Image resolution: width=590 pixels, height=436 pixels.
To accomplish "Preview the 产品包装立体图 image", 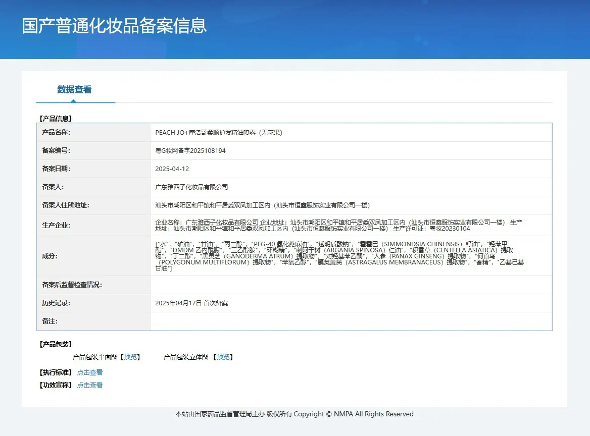I will point(223,357).
